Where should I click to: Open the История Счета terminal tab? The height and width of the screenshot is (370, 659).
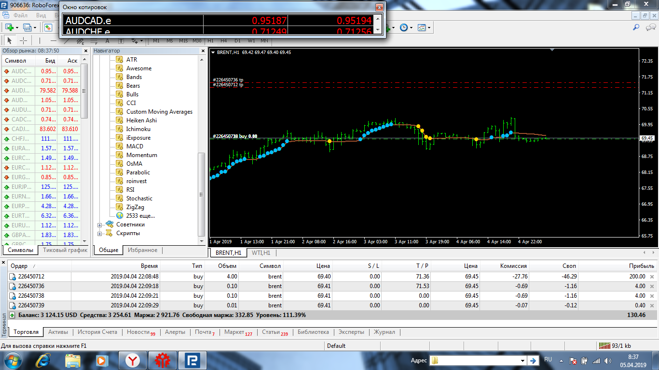click(97, 332)
